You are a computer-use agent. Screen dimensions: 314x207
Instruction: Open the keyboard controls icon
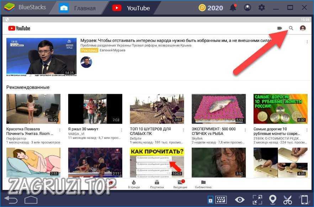(221, 200)
